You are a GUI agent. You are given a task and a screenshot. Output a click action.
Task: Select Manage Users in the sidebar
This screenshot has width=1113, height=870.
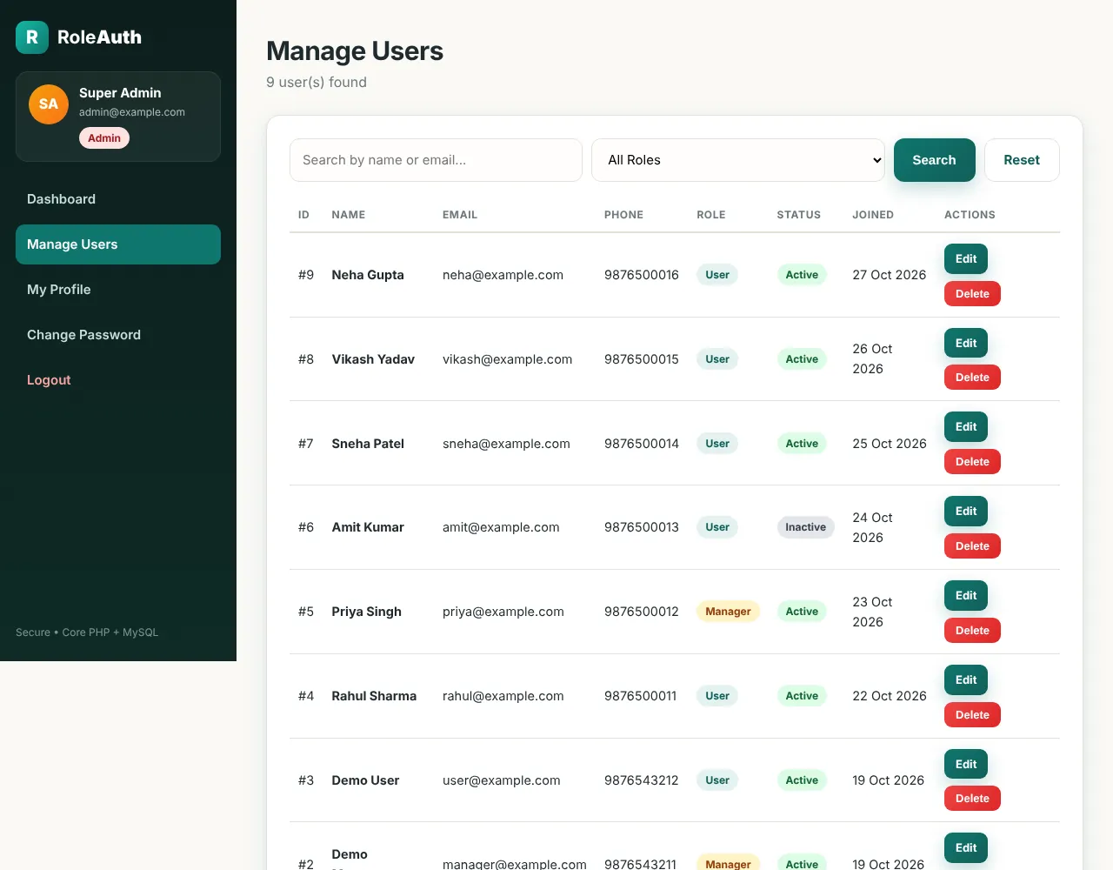[118, 244]
